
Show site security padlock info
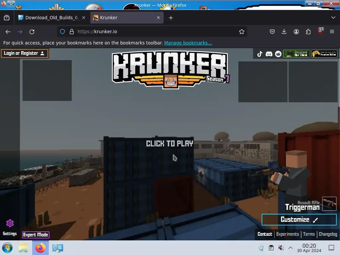coord(72,32)
